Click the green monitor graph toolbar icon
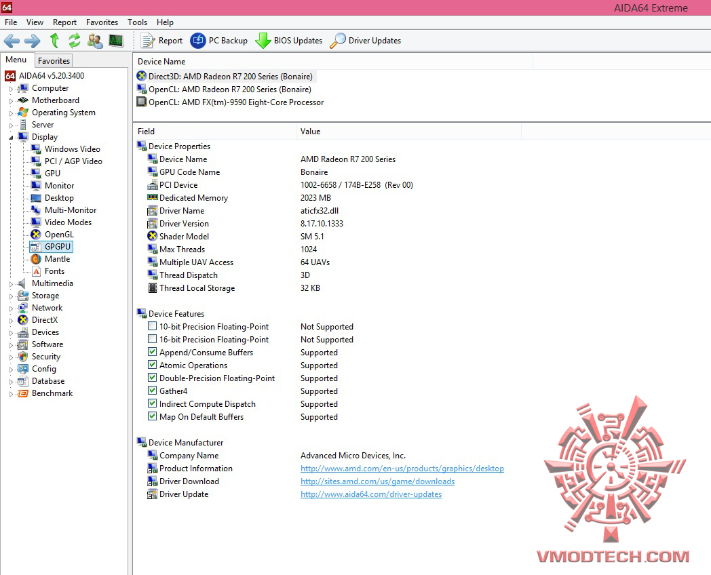The width and height of the screenshot is (711, 575). pyautogui.click(x=116, y=40)
